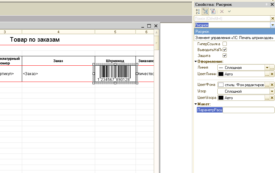Image resolution: width=275 pixels, height=173 pixels.
Task: Click the ЦветФона white color swatch
Action: coord(221,85)
